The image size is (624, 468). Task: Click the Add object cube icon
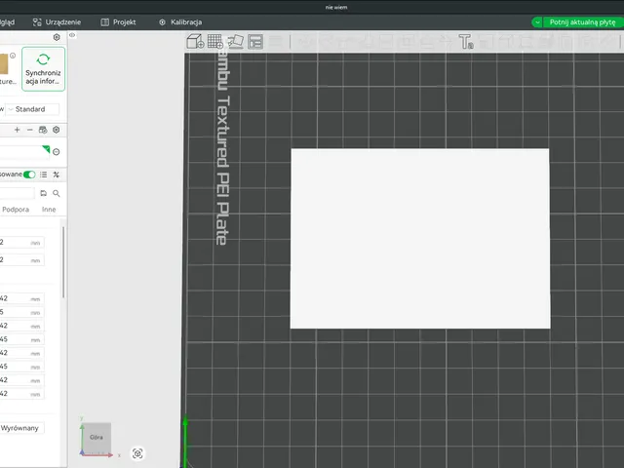pyautogui.click(x=195, y=41)
